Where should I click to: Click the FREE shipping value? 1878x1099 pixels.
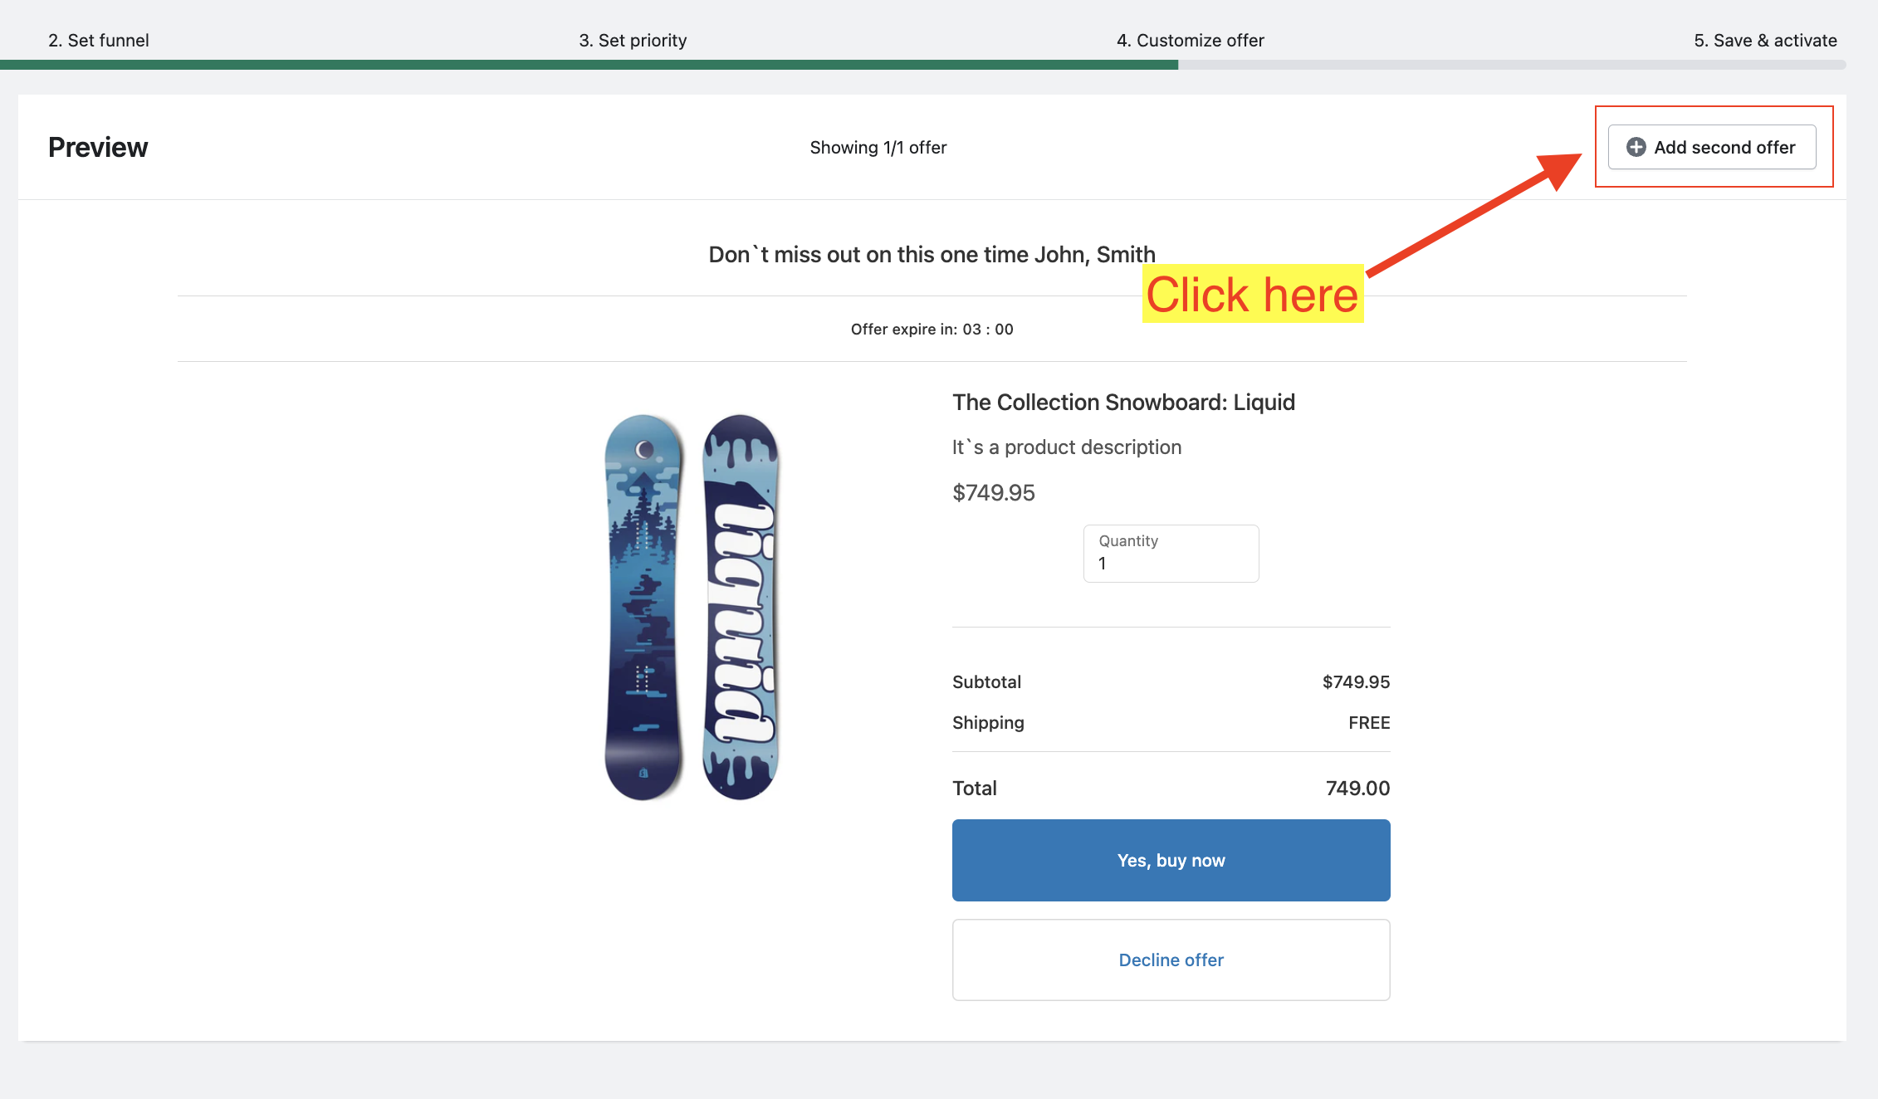(1368, 723)
